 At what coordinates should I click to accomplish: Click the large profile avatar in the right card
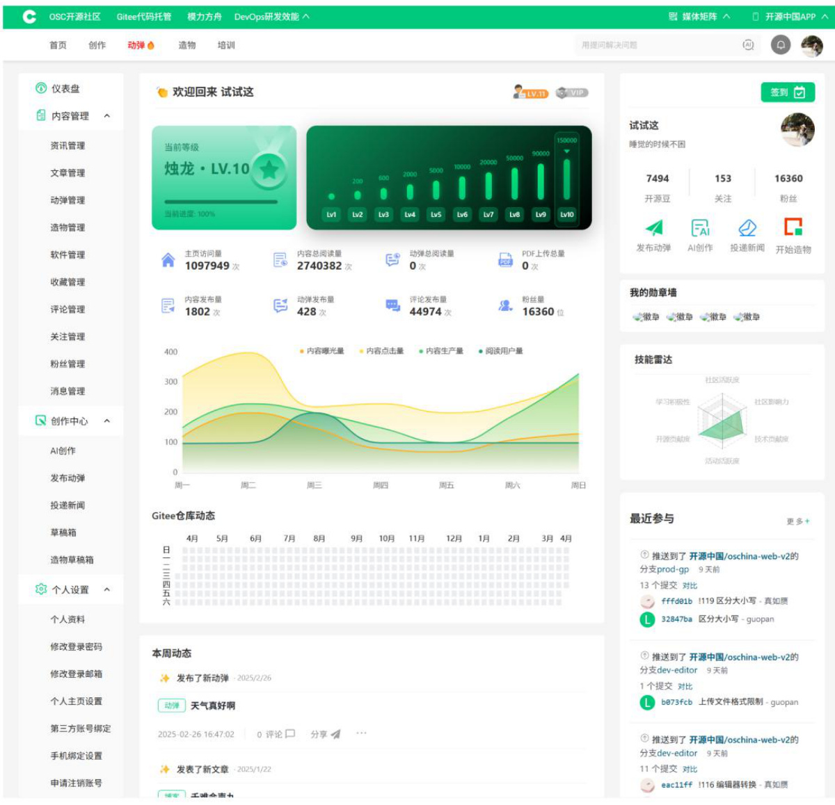click(797, 129)
